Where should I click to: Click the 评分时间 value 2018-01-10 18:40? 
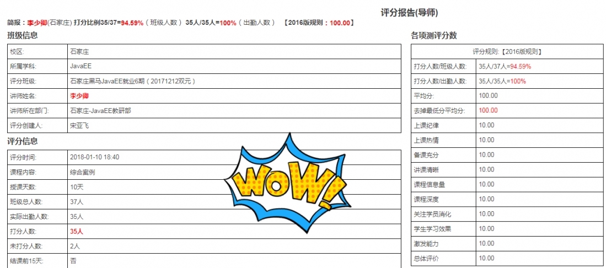(x=94, y=157)
